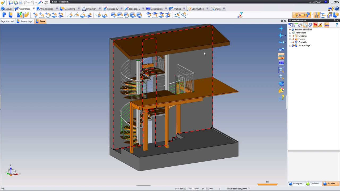Open the Outils tab dropdown arrow
340x191 pixels.
[224, 9]
